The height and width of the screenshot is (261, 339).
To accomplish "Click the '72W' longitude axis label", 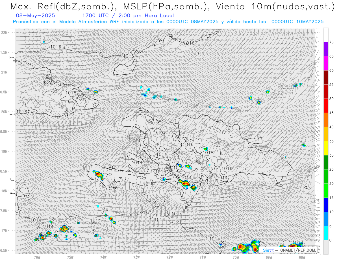I will [x=169, y=257].
